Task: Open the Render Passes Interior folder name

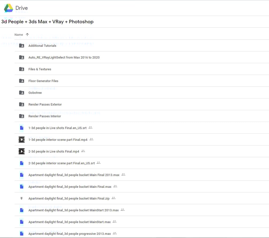Action: [45, 116]
